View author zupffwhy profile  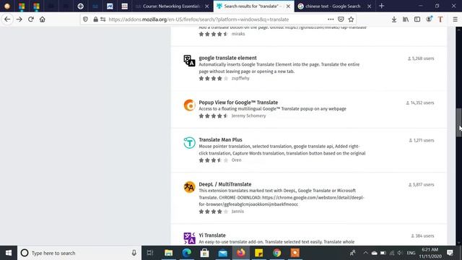pos(240,79)
